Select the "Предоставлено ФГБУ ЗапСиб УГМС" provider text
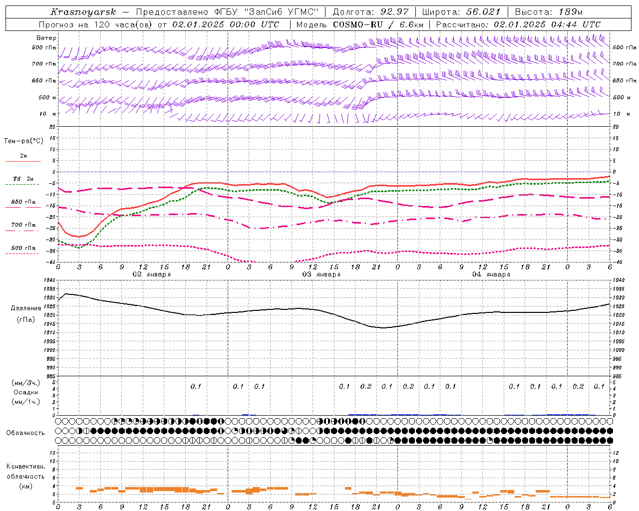This screenshot has width=639, height=511. tap(227, 12)
